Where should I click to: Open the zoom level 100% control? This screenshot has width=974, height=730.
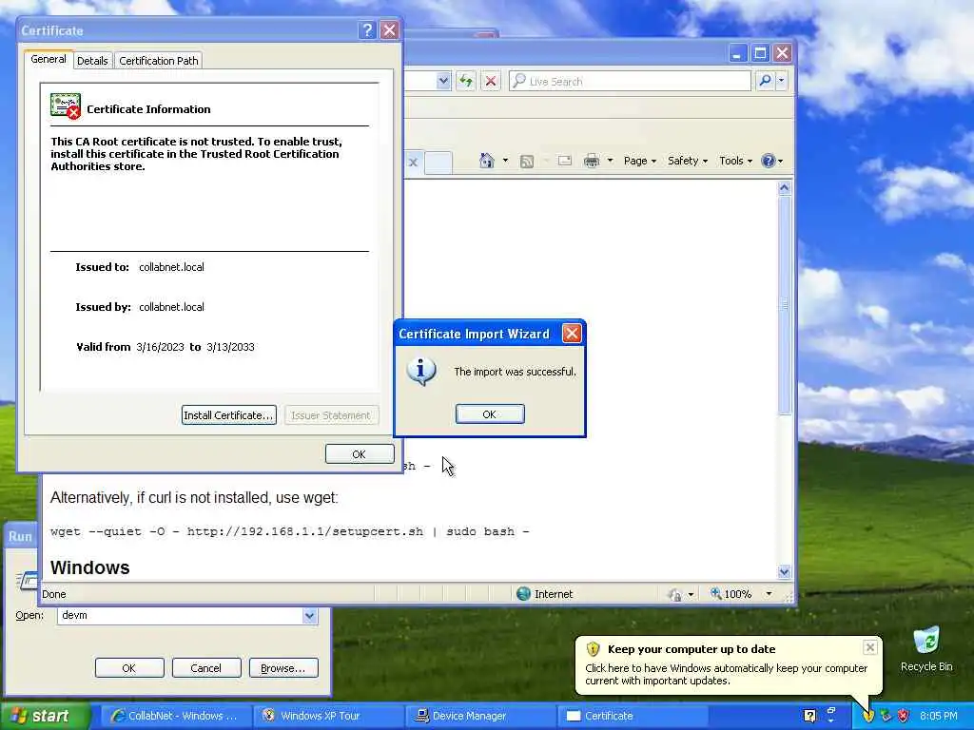(731, 594)
